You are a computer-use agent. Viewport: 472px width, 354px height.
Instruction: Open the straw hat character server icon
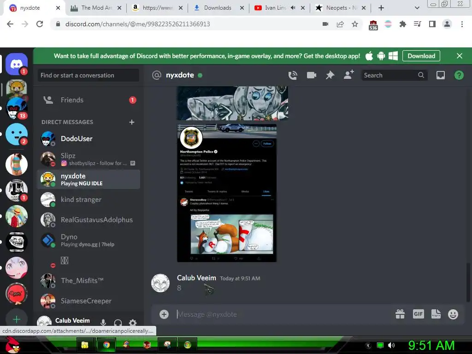tap(17, 216)
